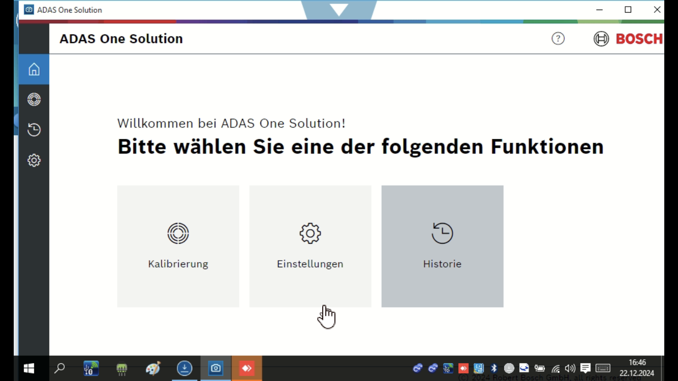Screen dimensions: 678x381
Task: Maximize the ADAS One Solution window
Action: click(x=628, y=10)
